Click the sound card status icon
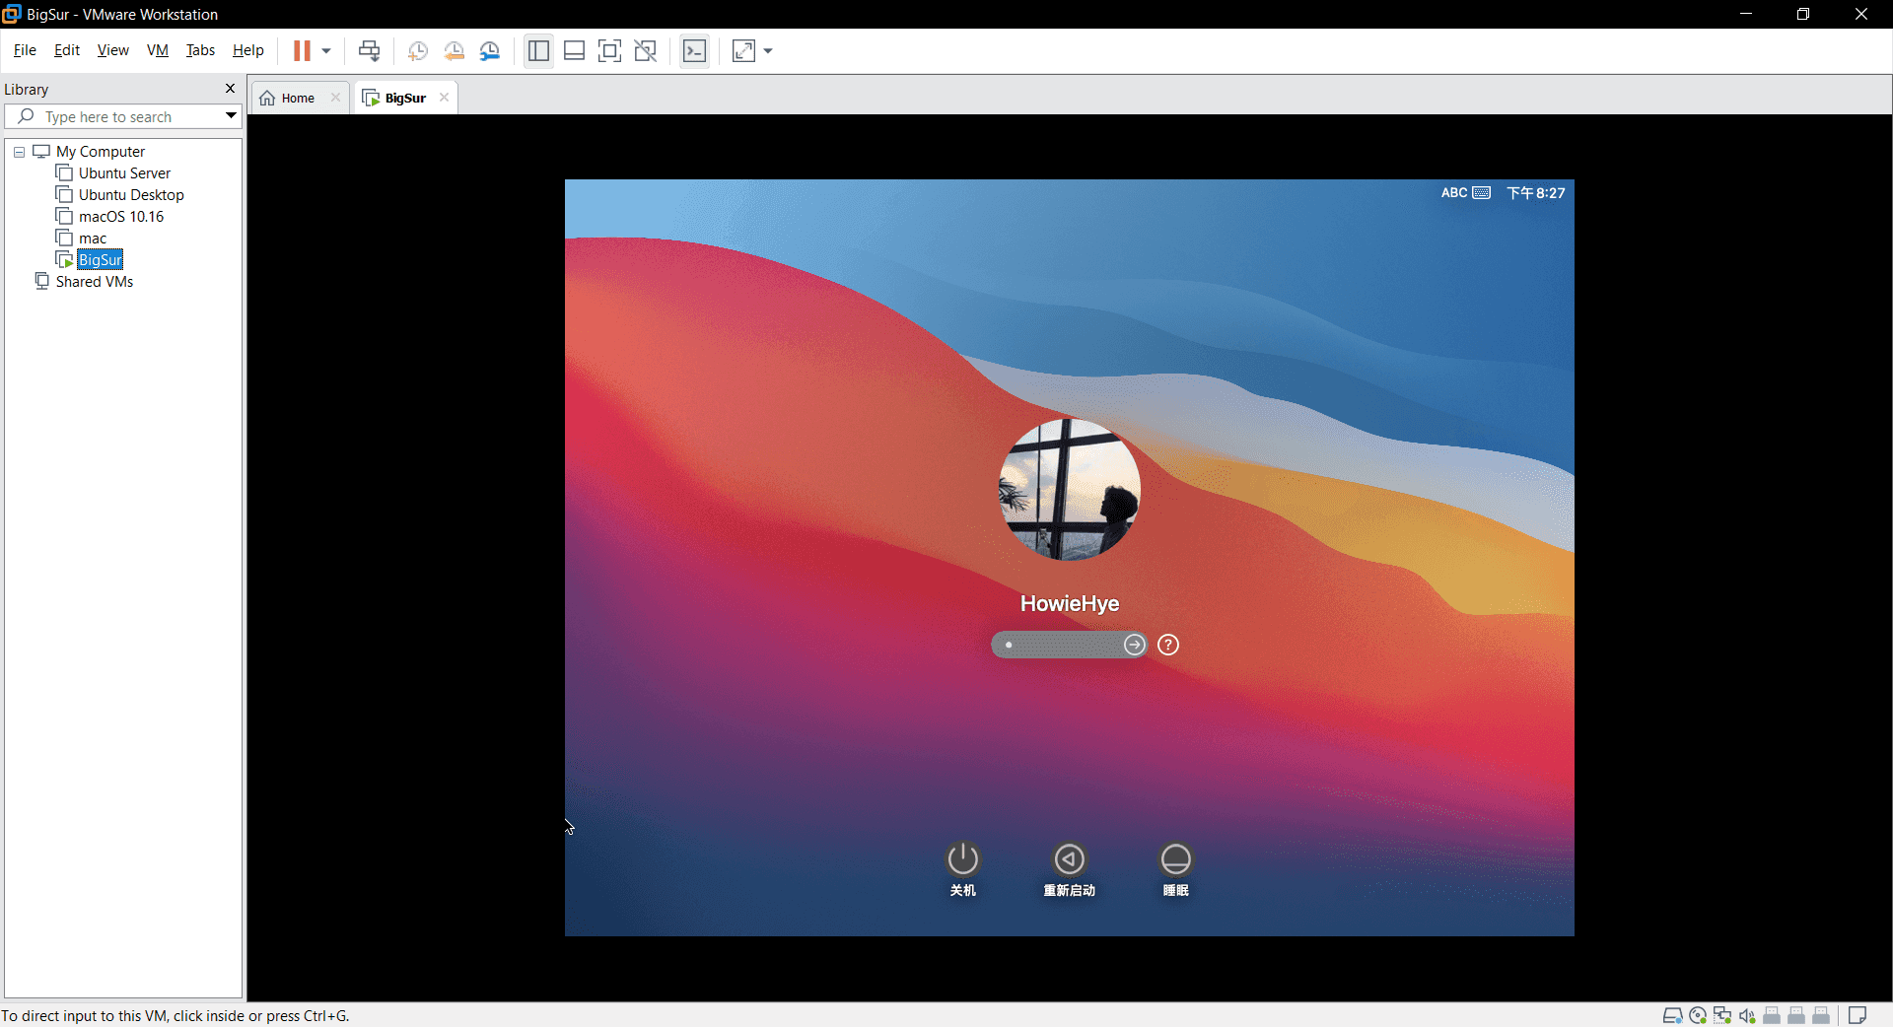Screen dimensions: 1893x1027 (1747, 1016)
